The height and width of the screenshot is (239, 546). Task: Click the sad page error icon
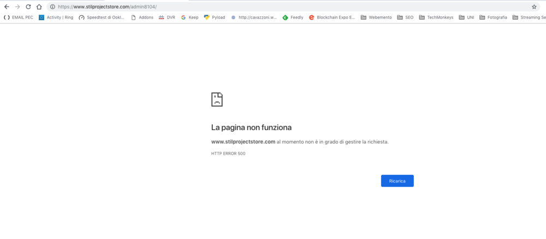click(217, 99)
